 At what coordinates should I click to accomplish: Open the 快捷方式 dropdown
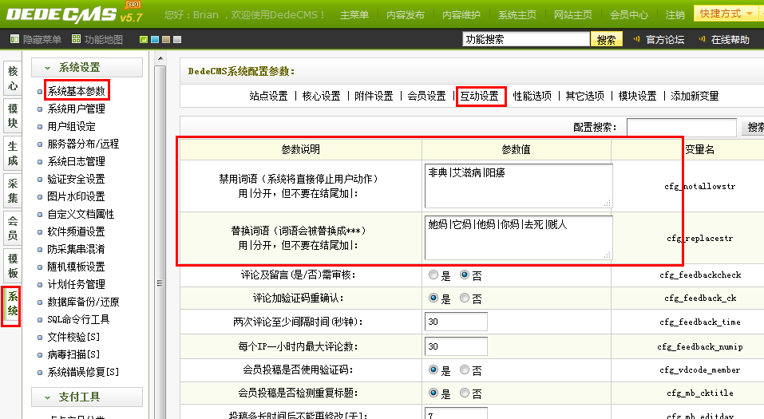726,14
